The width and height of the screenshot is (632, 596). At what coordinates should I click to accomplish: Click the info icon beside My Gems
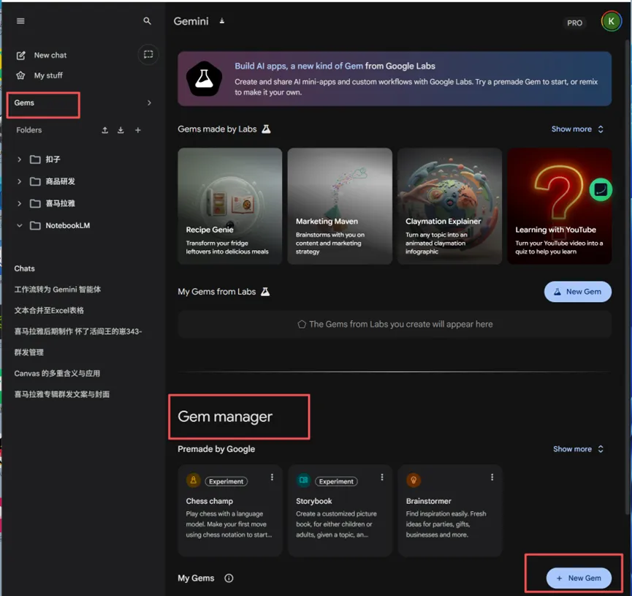click(x=229, y=578)
